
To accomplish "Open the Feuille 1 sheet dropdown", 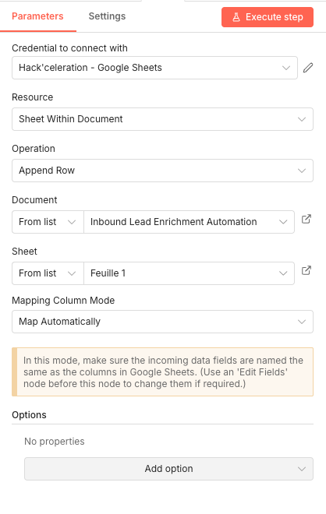I will [189, 273].
